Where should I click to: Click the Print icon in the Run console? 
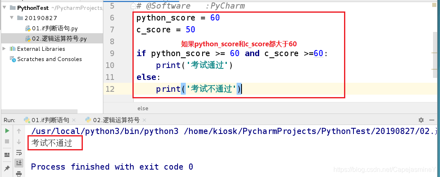point(19,174)
